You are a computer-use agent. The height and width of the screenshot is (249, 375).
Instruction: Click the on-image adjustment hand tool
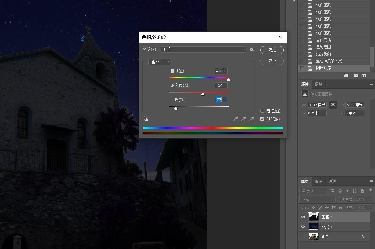(x=146, y=119)
